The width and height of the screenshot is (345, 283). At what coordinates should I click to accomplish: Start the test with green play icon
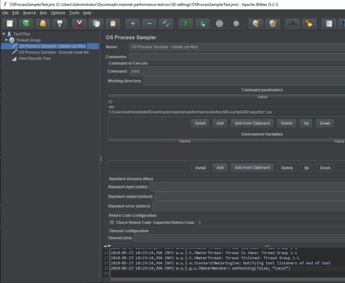(186, 24)
